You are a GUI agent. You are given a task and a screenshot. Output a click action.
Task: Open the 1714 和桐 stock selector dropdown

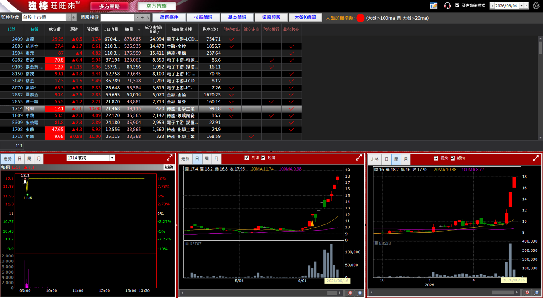(x=112, y=158)
